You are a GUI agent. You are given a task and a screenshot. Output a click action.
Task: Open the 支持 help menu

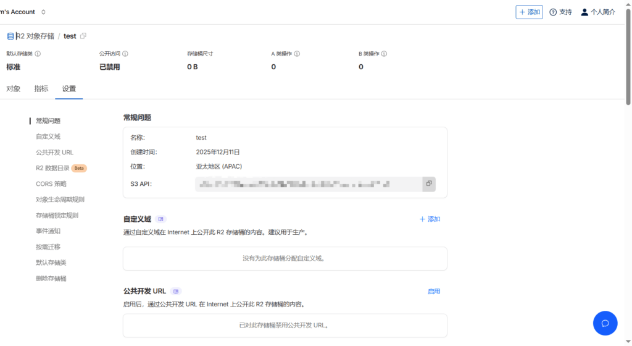560,12
